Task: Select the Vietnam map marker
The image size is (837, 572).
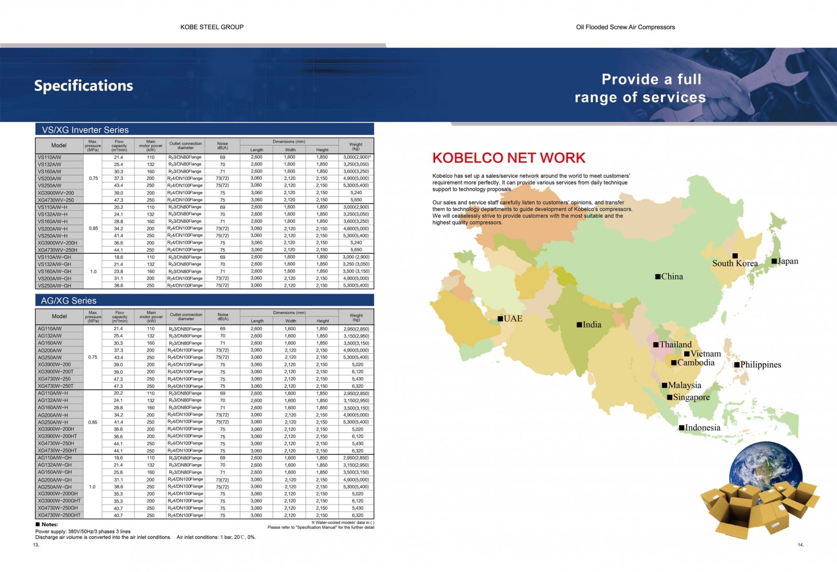Action: 687,354
